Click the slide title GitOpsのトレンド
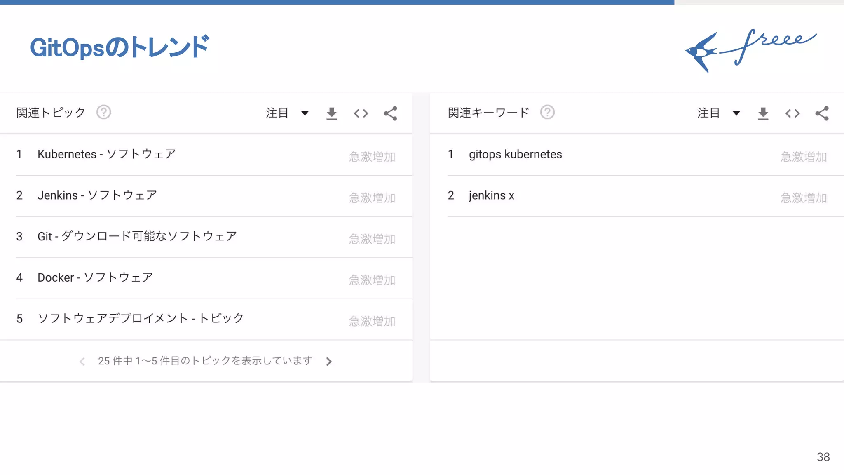 pos(120,47)
